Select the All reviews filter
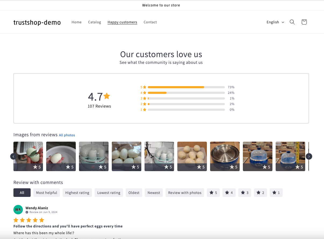This screenshot has height=239, width=324. tap(22, 193)
